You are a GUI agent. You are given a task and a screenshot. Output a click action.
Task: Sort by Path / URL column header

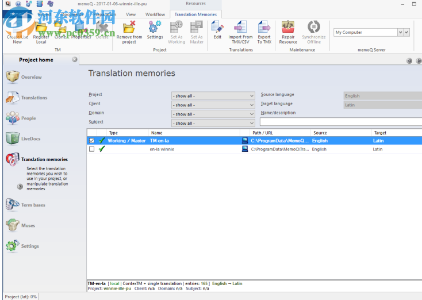tap(280, 133)
